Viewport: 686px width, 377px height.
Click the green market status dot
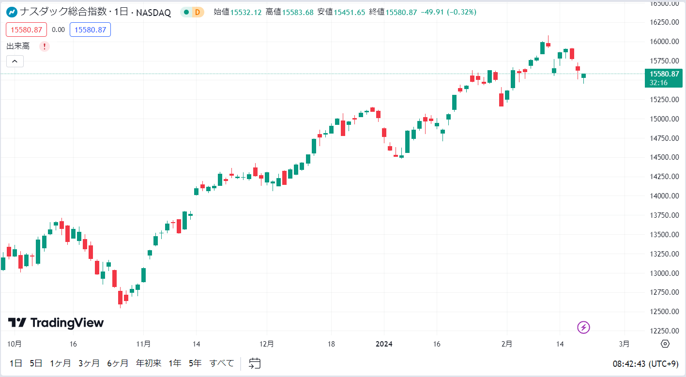coord(186,12)
